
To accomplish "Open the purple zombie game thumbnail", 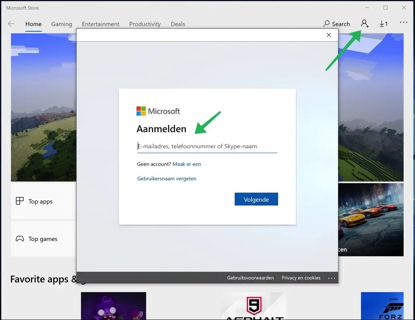I will 114,306.
